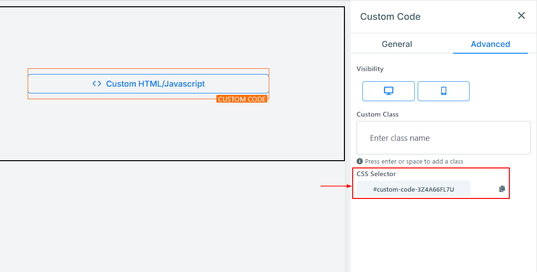The image size is (537, 272).
Task: Toggle mobile visibility phone button
Action: (x=443, y=91)
